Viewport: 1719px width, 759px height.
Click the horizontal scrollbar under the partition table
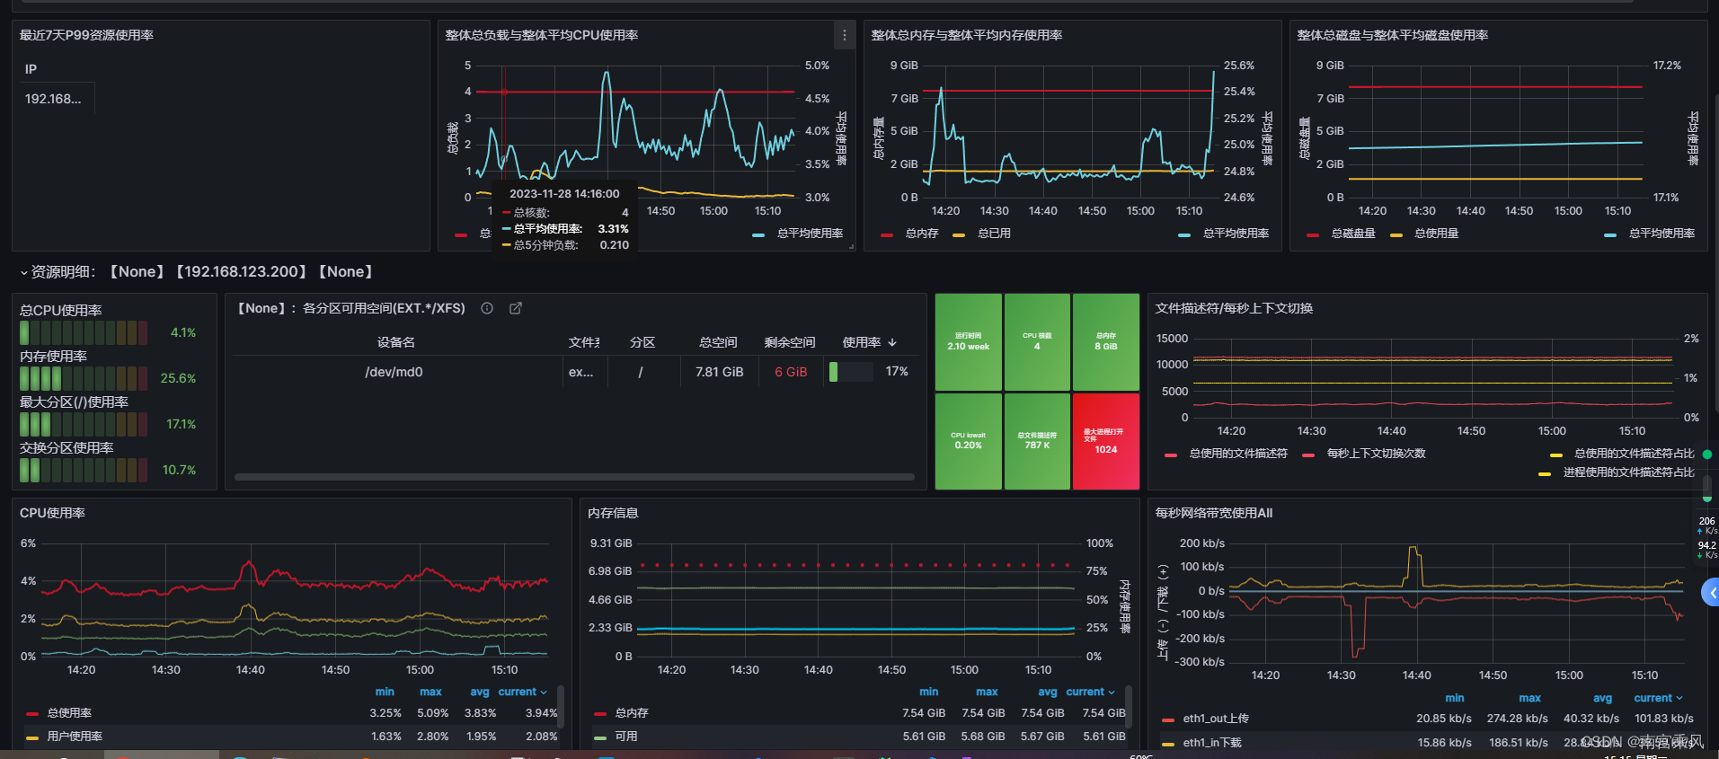pos(574,477)
